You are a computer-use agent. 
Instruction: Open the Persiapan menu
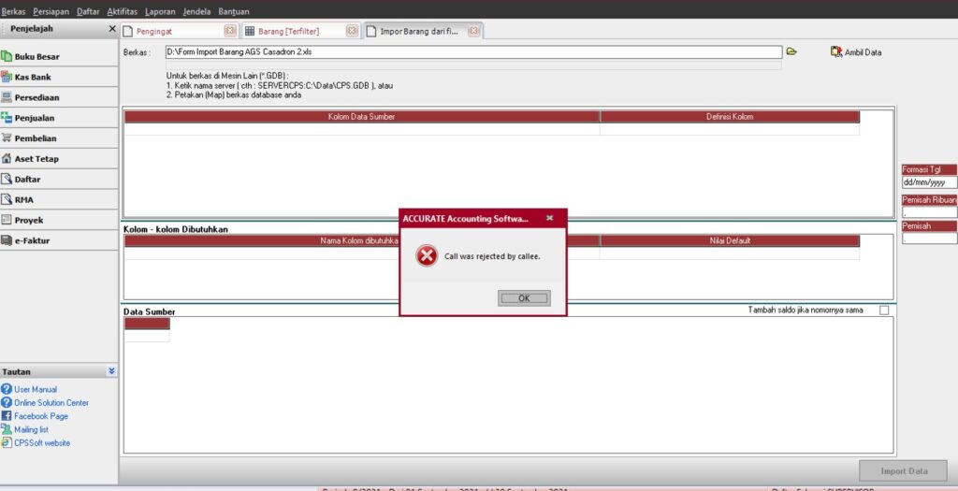51,11
